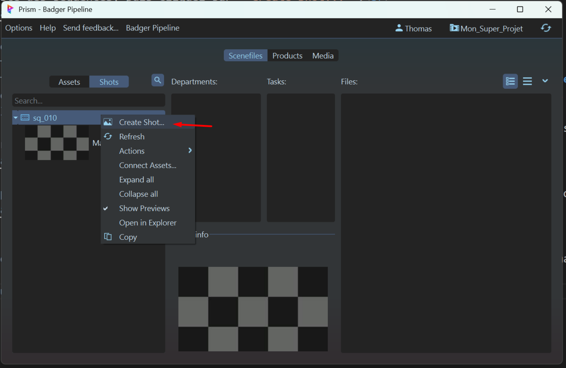Click Connect Assets... menu entry

[147, 165]
